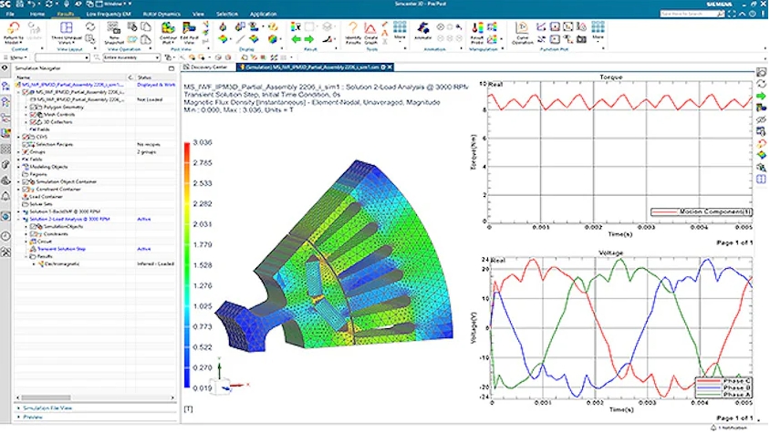Click the Discovery Center tab
This screenshot has width=770, height=433.
pyautogui.click(x=208, y=67)
